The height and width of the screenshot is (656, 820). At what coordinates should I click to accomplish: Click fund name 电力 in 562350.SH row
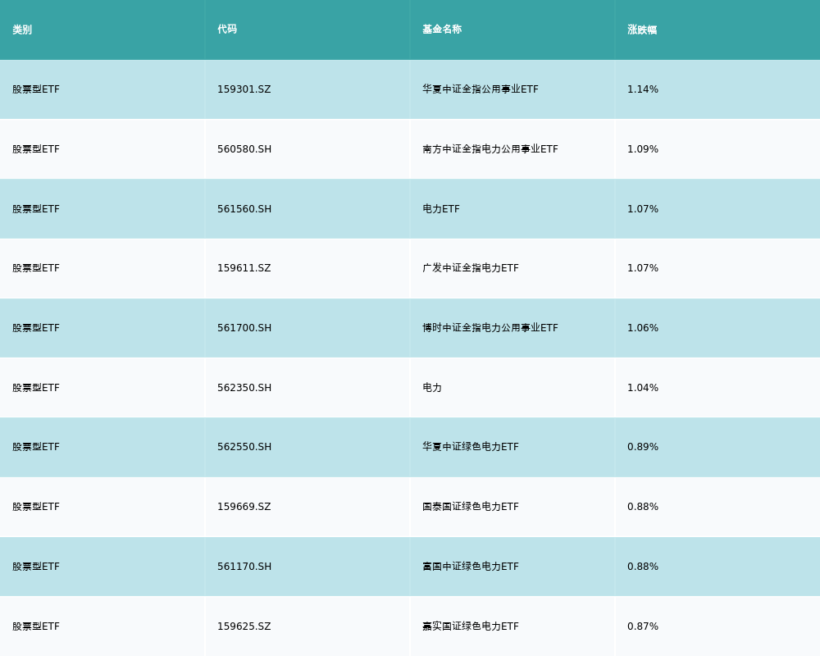432,388
